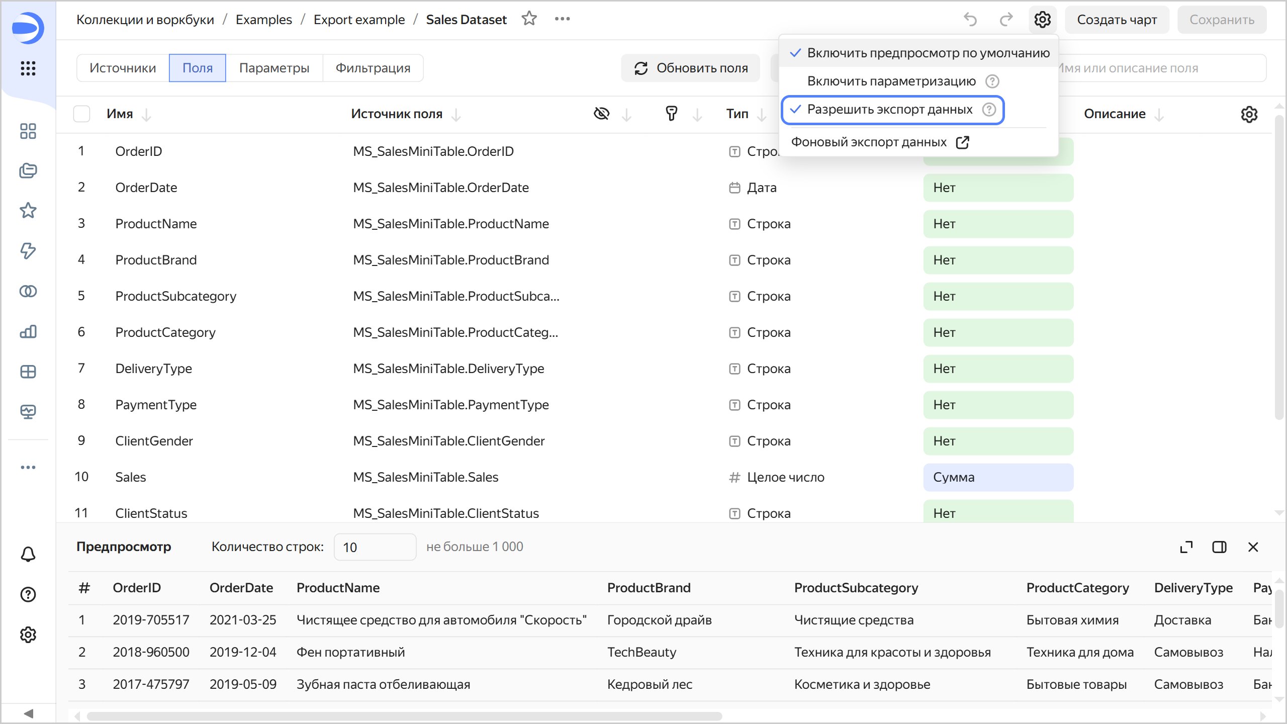1287x724 pixels.
Task: Open type dropdown 'Дата' for OrderDate
Action: pos(761,188)
